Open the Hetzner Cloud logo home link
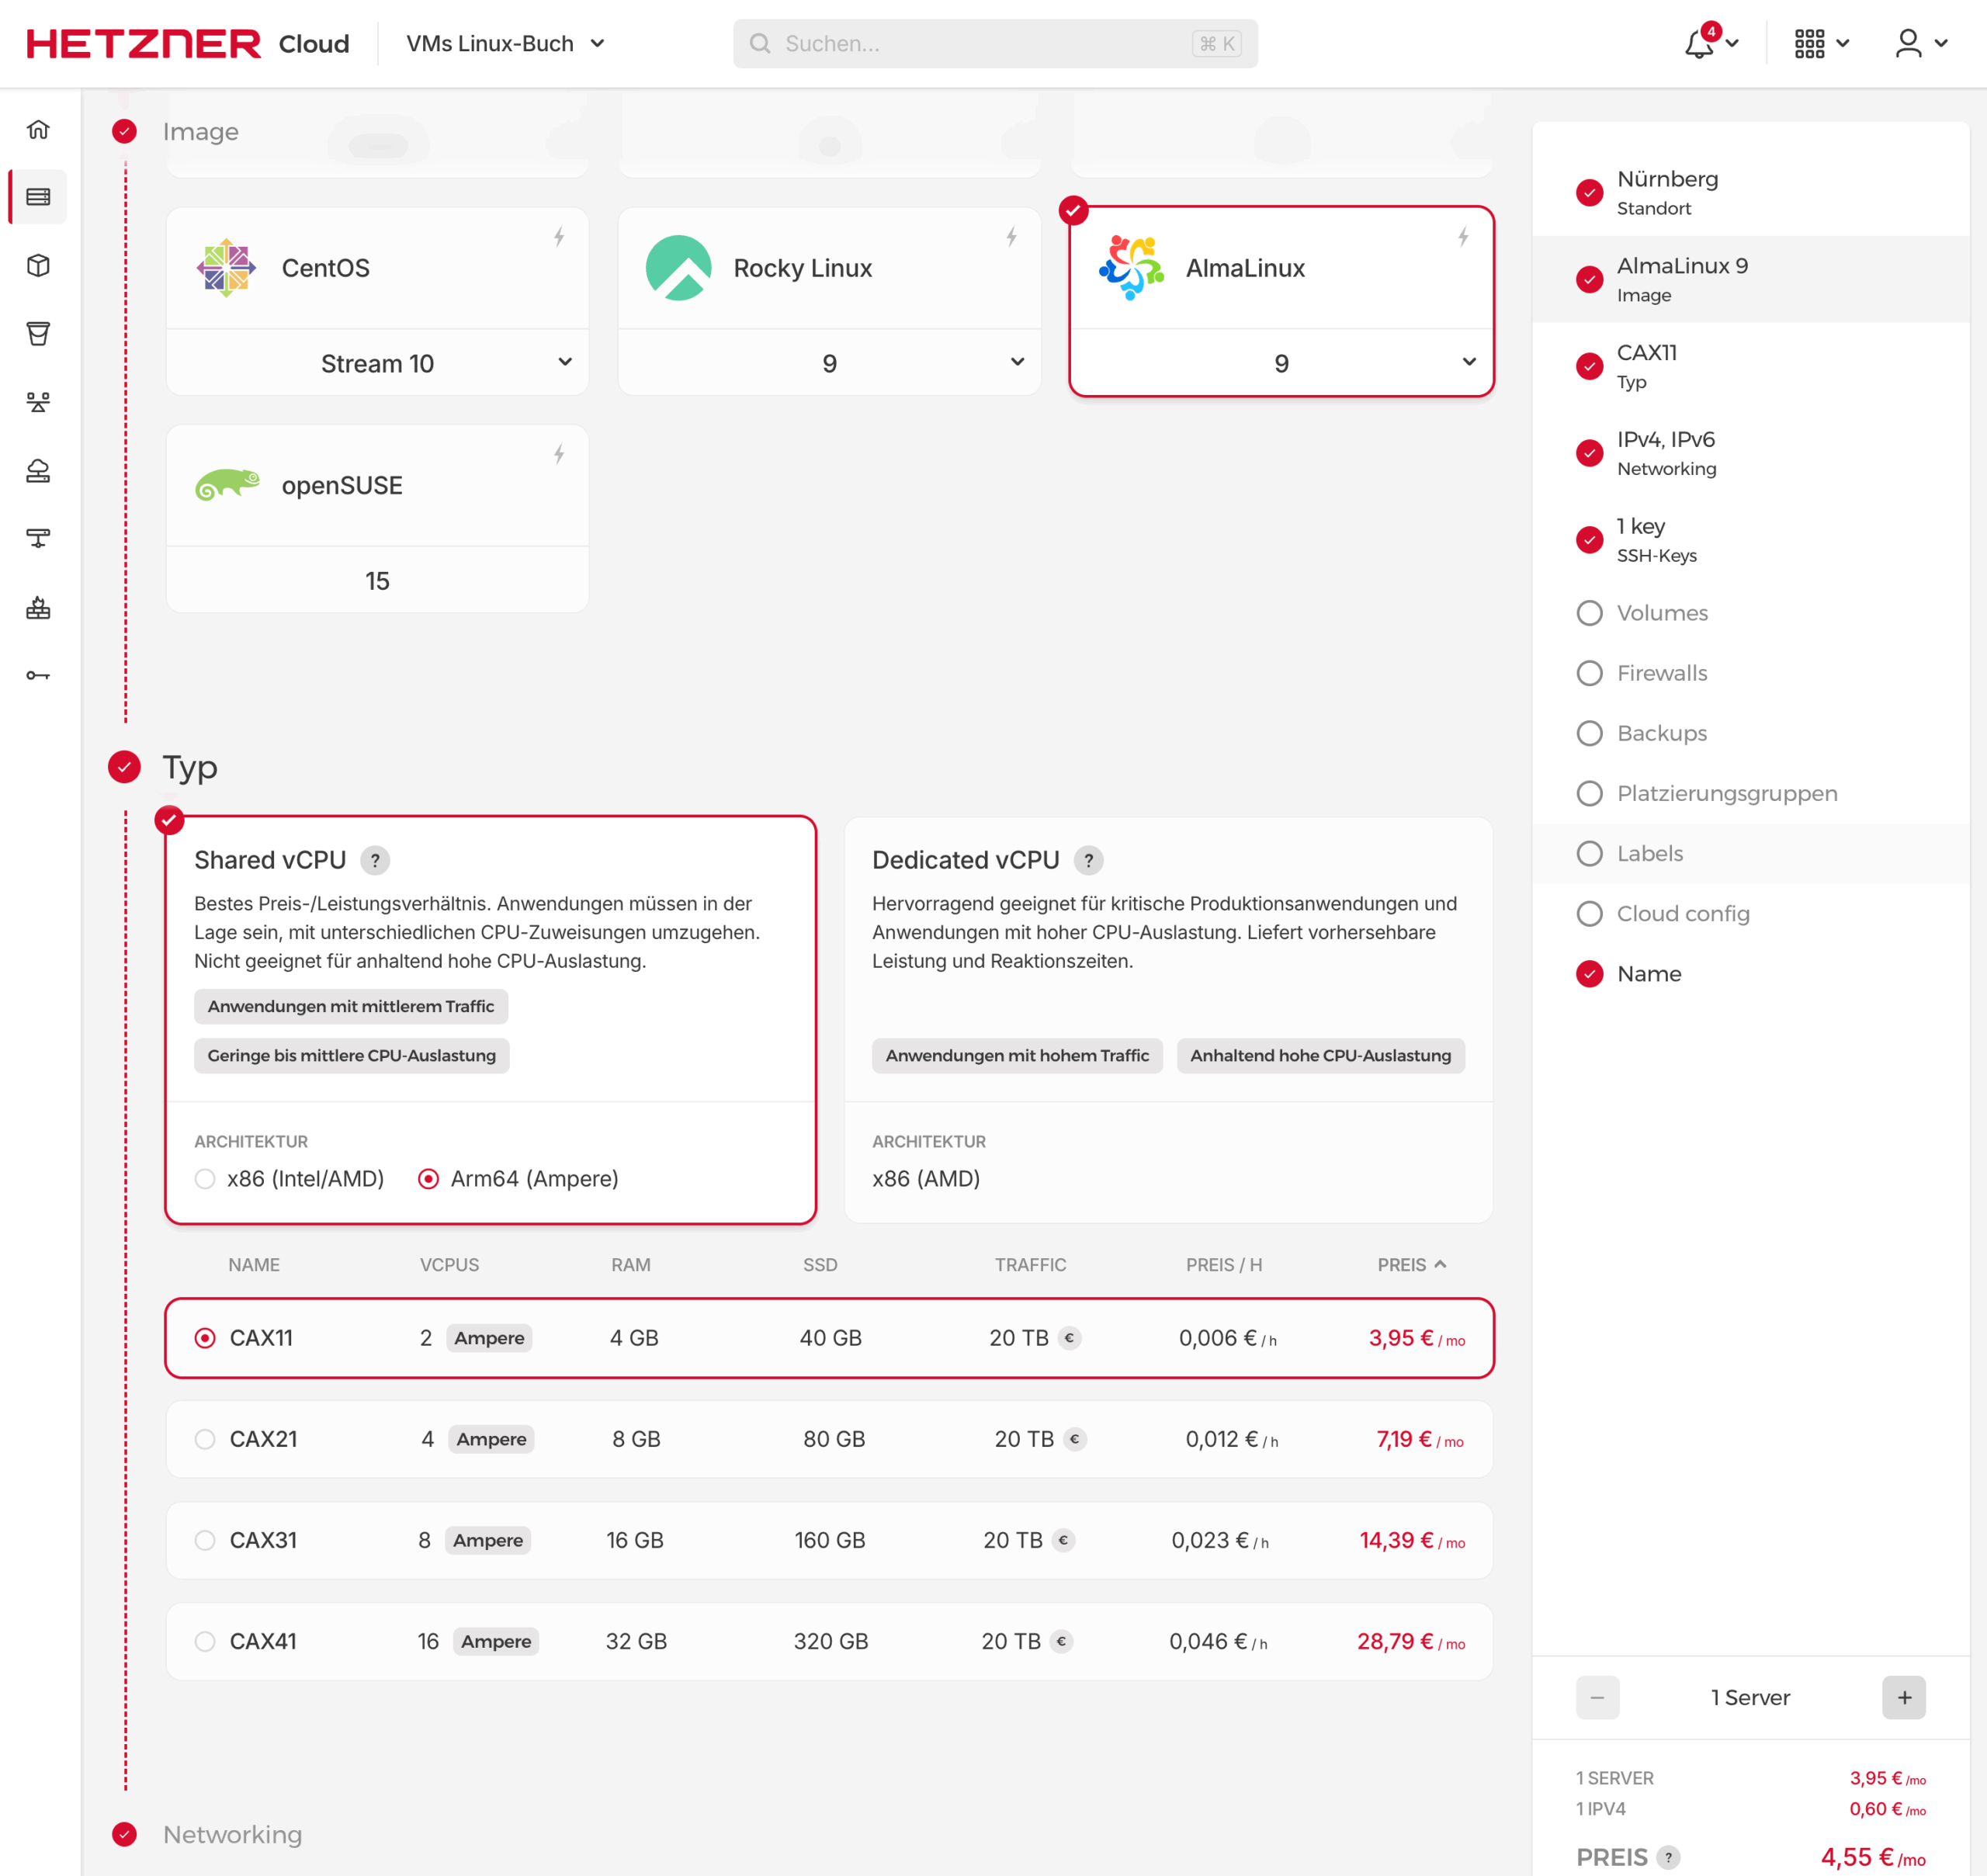1987x1876 pixels. 187,44
